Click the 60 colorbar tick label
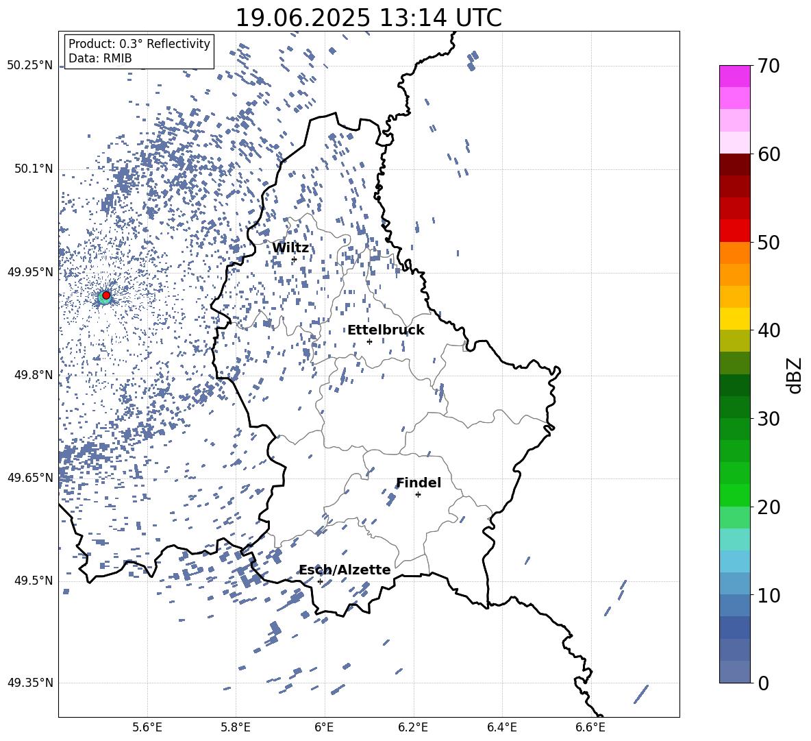Viewport: 811px width, 741px height. 769,154
